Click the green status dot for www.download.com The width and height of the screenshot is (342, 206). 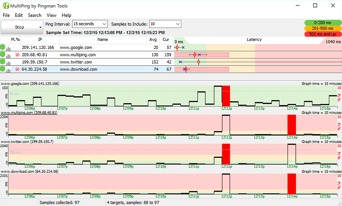pos(3,69)
